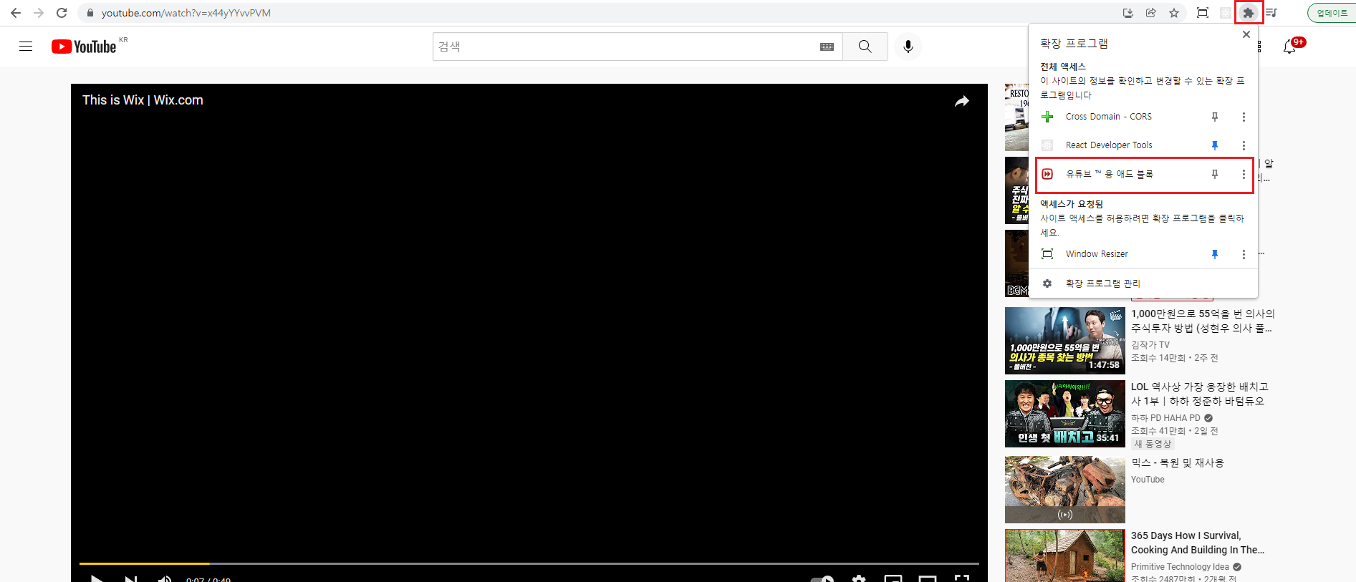Click the 새 동영상 badge

click(1153, 444)
